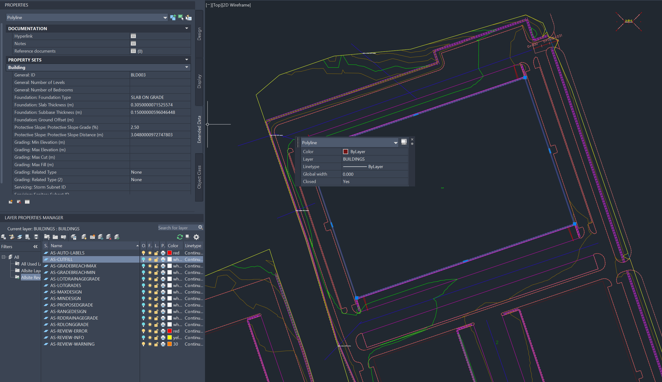
Task: Click the Remove Property Sets icon
Action: tap(19, 202)
